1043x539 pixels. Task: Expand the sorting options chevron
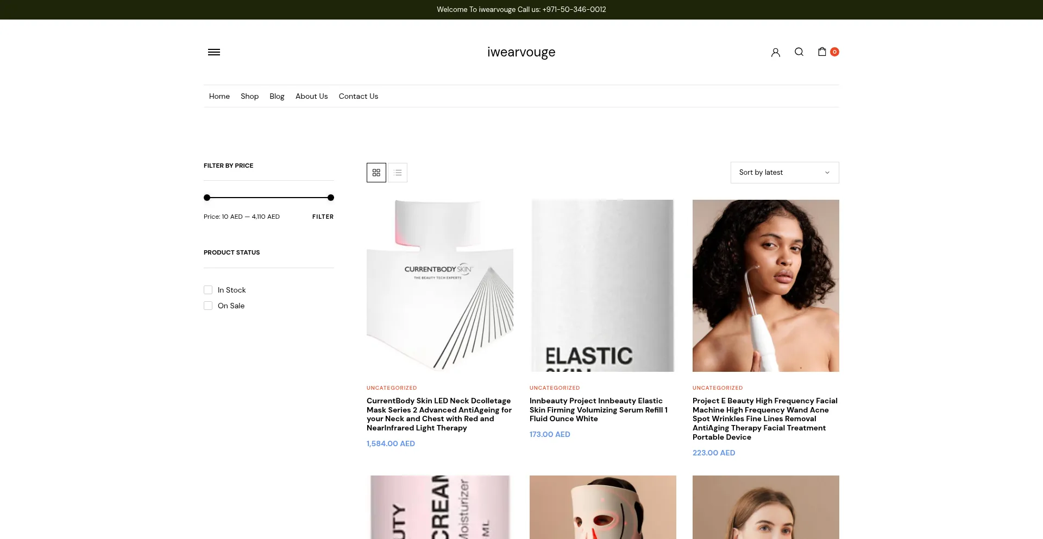click(827, 172)
